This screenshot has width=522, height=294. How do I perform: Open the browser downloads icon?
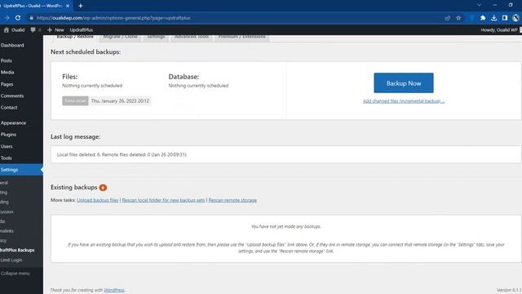(x=493, y=18)
